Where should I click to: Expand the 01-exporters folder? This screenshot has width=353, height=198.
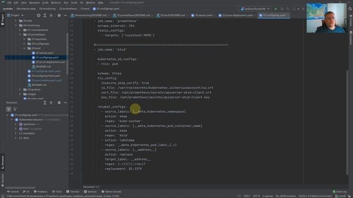click(x=24, y=39)
